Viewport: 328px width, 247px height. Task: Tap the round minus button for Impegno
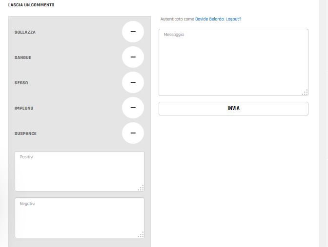pyautogui.click(x=133, y=108)
